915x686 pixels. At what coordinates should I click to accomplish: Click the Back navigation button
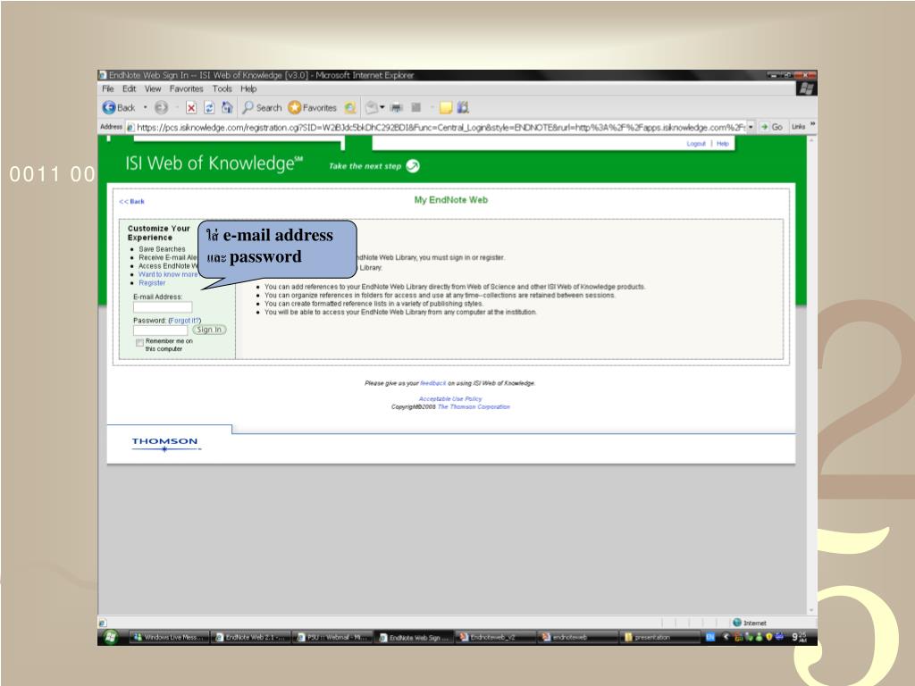119,108
